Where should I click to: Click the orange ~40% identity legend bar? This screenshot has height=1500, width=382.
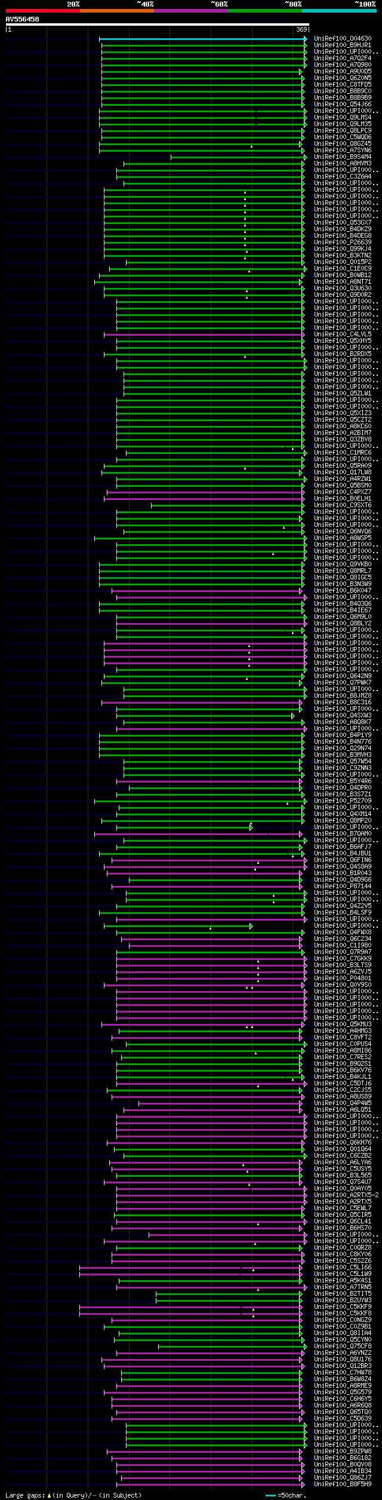click(116, 11)
